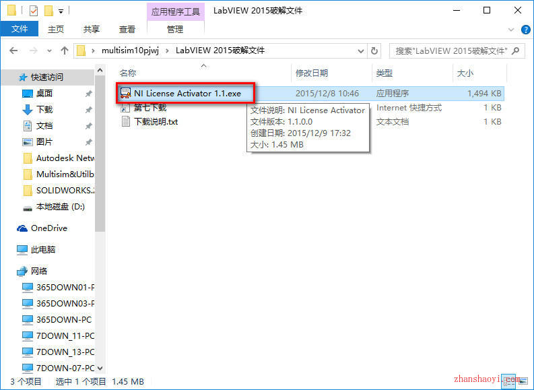Click the navigation pane scrollbar thumb

click(x=100, y=154)
